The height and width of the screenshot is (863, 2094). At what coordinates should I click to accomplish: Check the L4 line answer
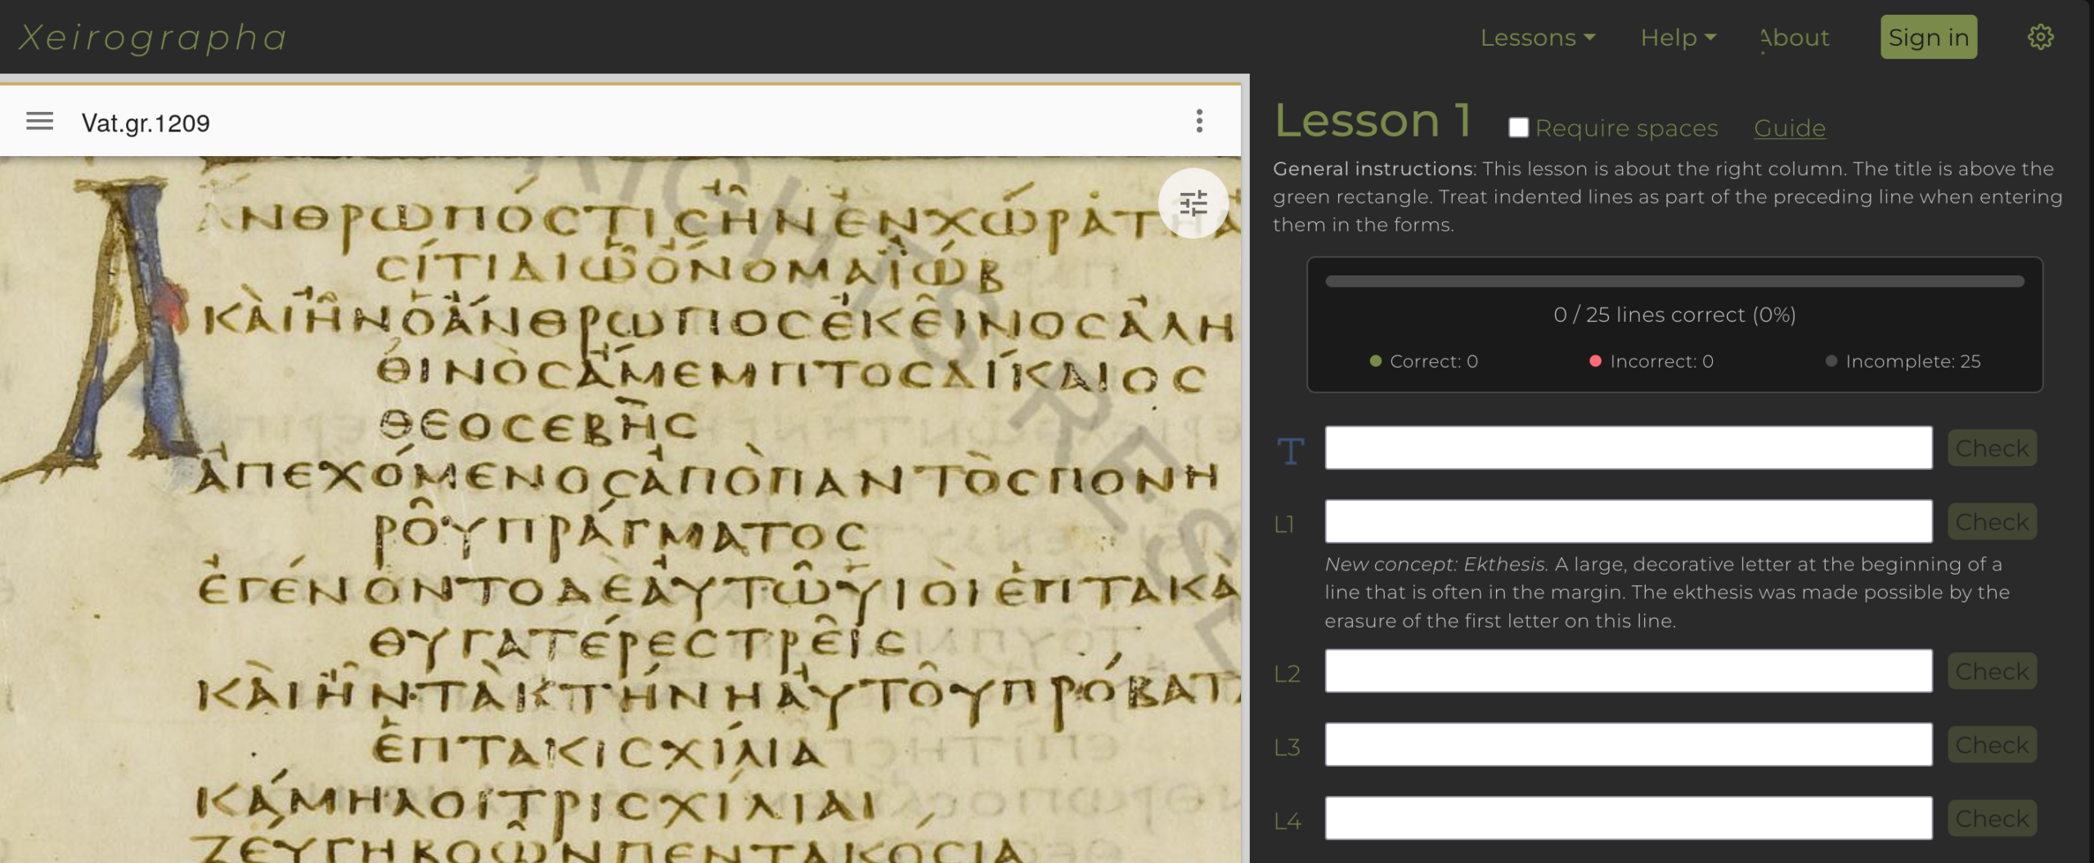pyautogui.click(x=1992, y=818)
